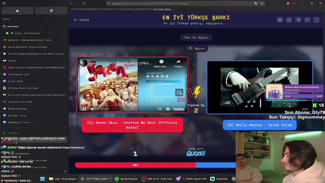Click the Sezen Aksu video title link

click(x=120, y=63)
